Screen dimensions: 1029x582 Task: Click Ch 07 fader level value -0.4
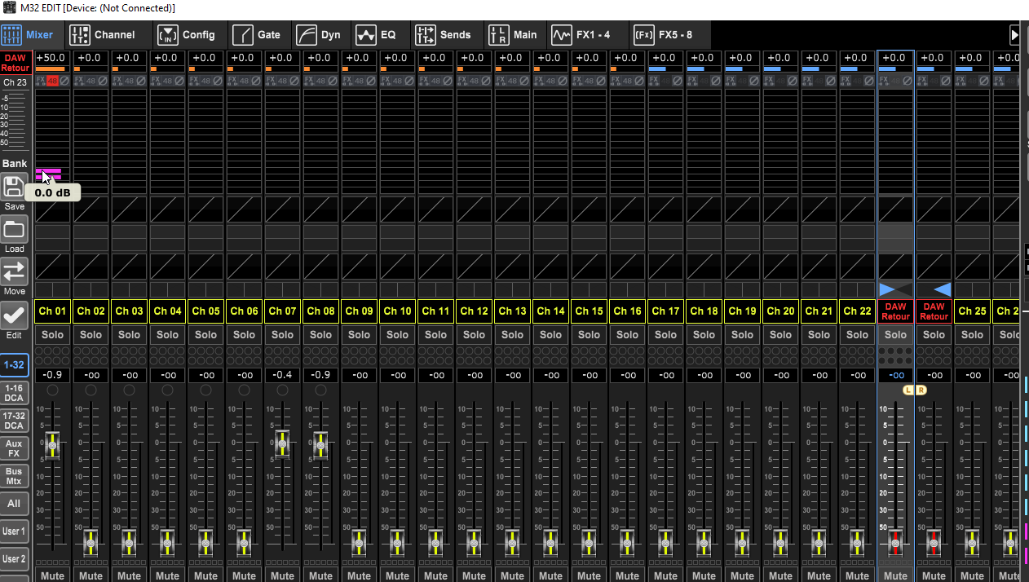pyautogui.click(x=282, y=375)
